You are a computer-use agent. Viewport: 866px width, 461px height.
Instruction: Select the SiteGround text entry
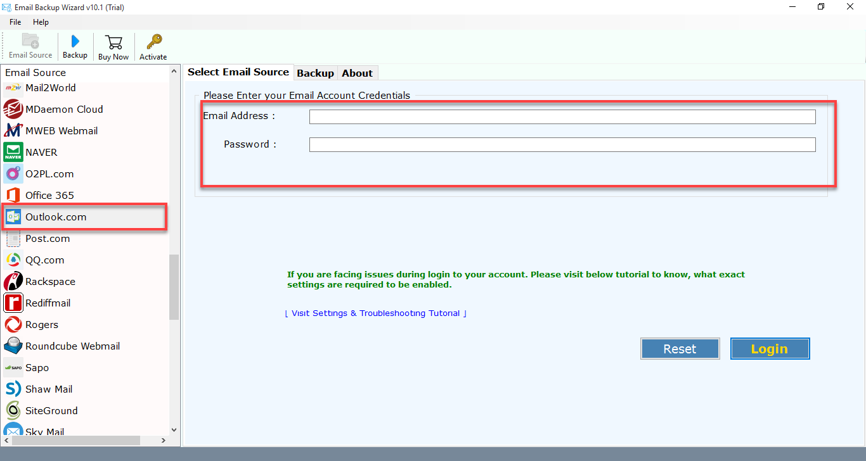51,410
